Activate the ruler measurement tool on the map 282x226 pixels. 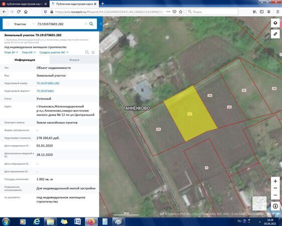click(x=275, y=34)
